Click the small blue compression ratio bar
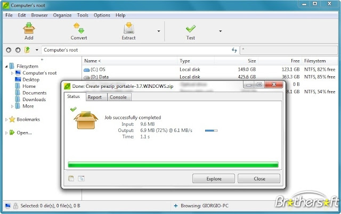 (x=211, y=130)
